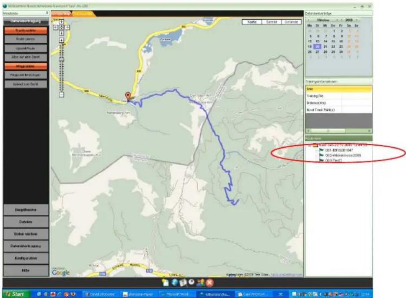Open the Hauptfenster menu section

click(26, 210)
